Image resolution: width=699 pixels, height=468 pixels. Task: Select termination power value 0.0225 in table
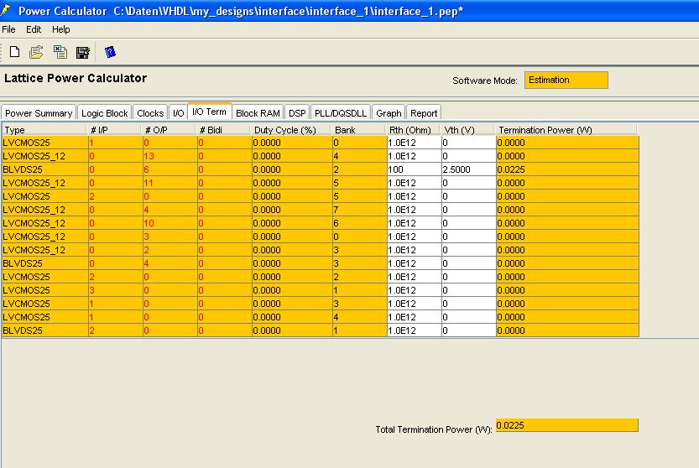click(567, 169)
